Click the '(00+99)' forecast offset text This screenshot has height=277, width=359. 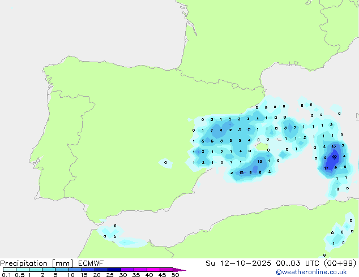[x=340, y=263]
